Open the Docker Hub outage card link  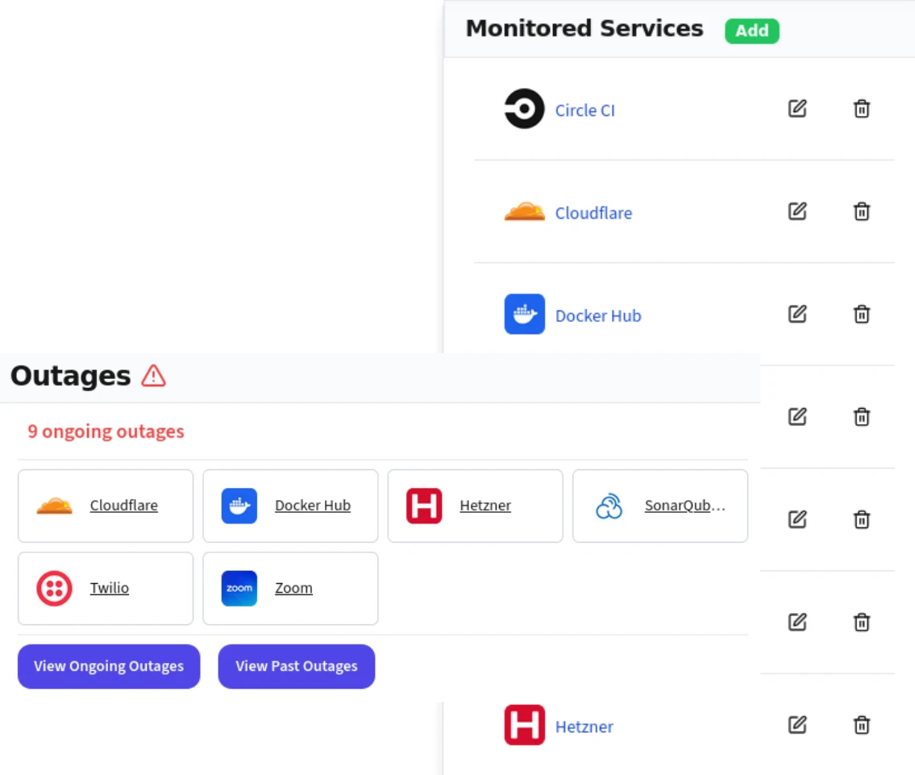tap(313, 506)
